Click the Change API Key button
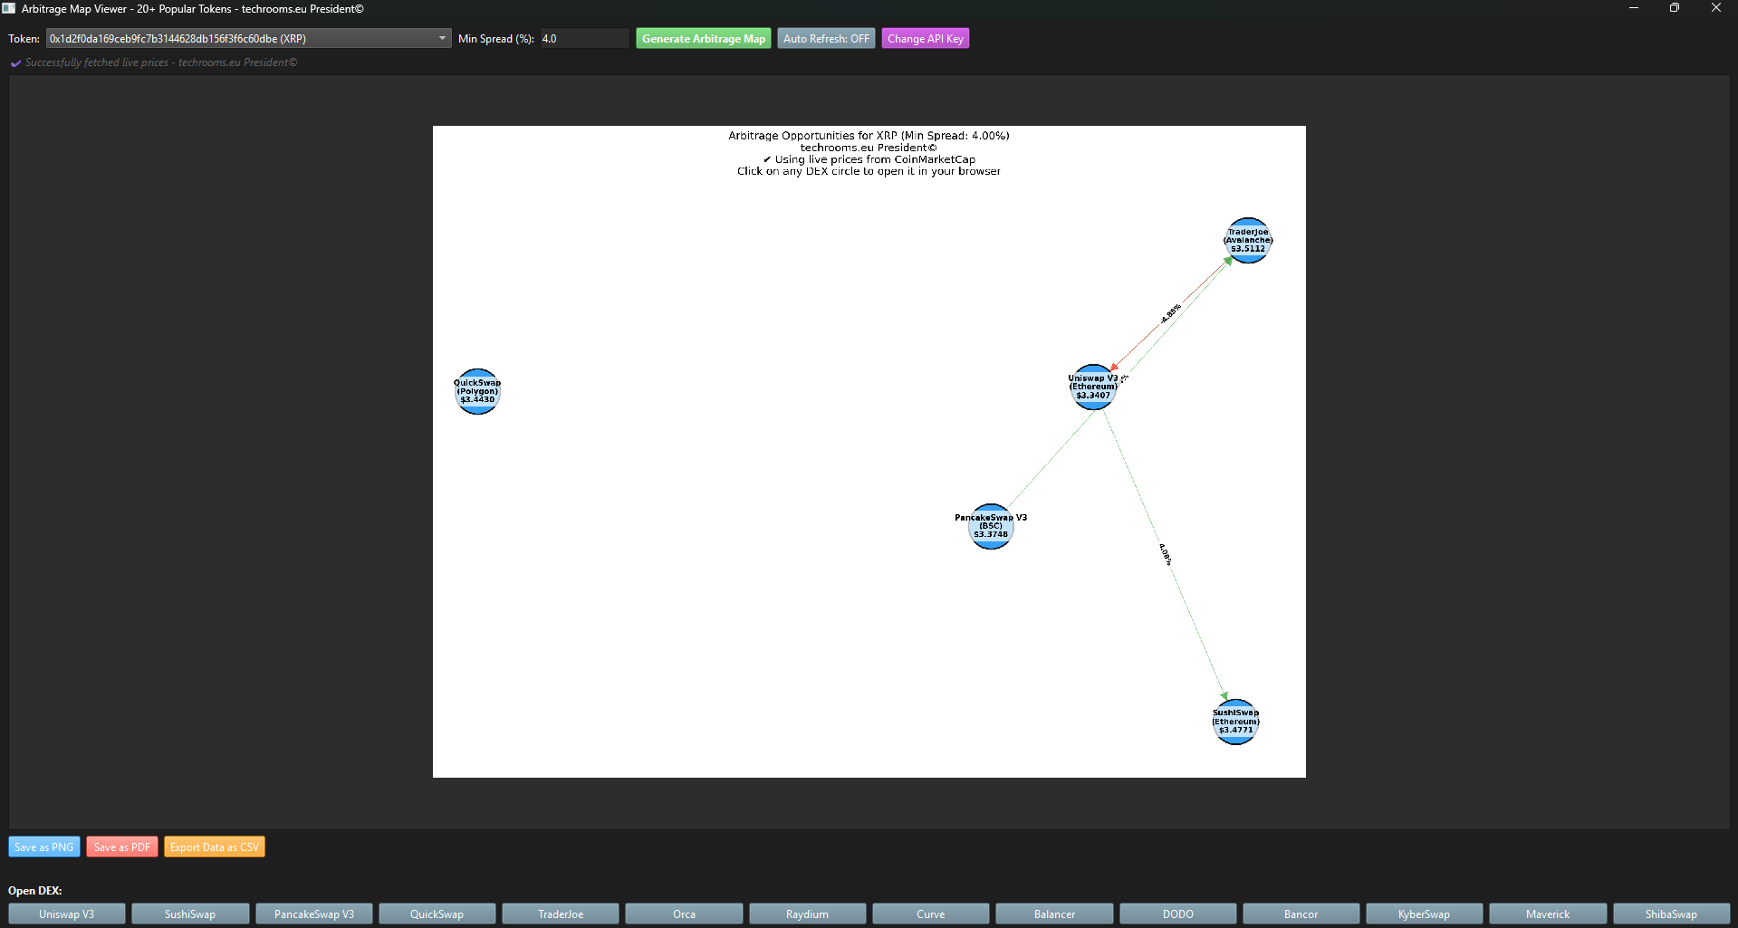1738x928 pixels. [925, 39]
